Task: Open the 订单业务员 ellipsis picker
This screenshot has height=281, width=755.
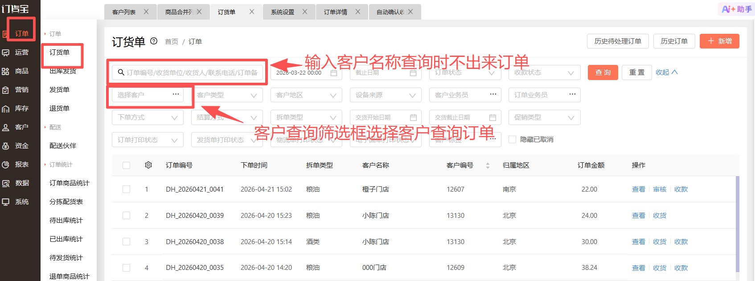Action: (572, 94)
